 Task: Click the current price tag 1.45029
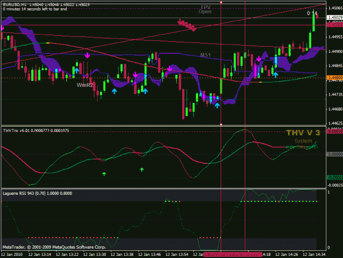[x=335, y=17]
